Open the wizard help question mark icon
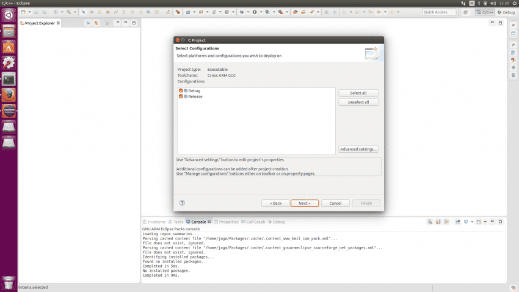Image resolution: width=519 pixels, height=292 pixels. tap(182, 203)
